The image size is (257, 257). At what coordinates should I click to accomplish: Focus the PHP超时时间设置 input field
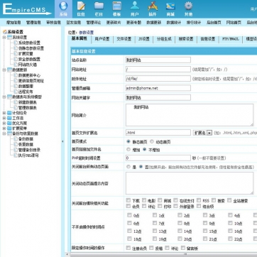tap(158, 158)
